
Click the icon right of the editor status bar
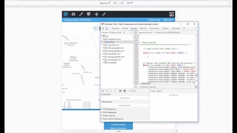[x=196, y=87]
